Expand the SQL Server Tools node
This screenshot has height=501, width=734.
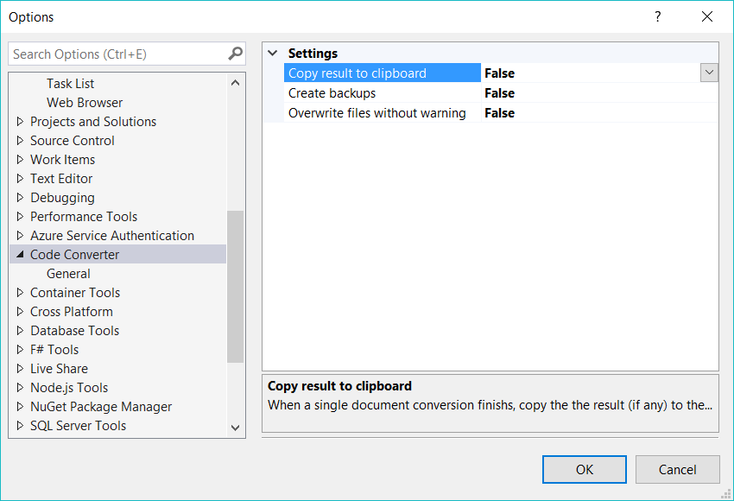pos(21,425)
